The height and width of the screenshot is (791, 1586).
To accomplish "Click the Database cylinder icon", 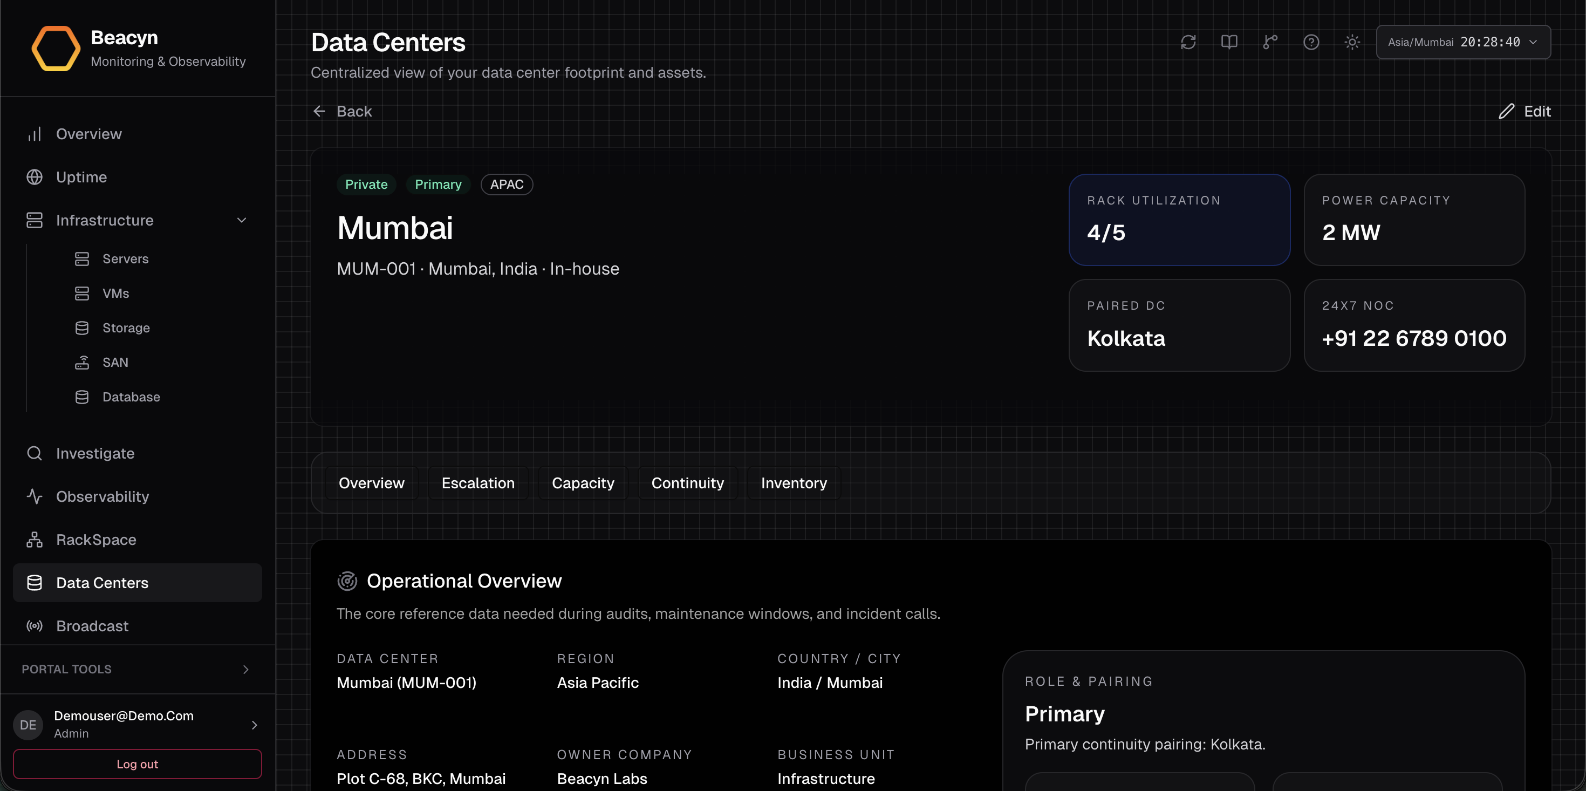I will [x=82, y=397].
